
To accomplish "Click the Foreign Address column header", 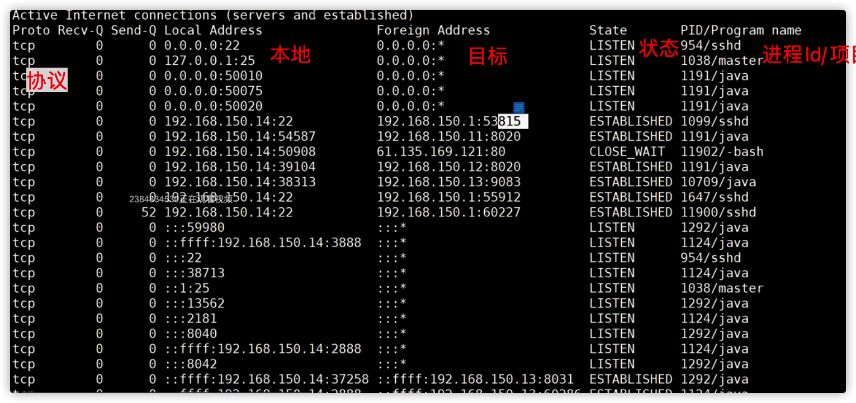I will pyautogui.click(x=433, y=30).
